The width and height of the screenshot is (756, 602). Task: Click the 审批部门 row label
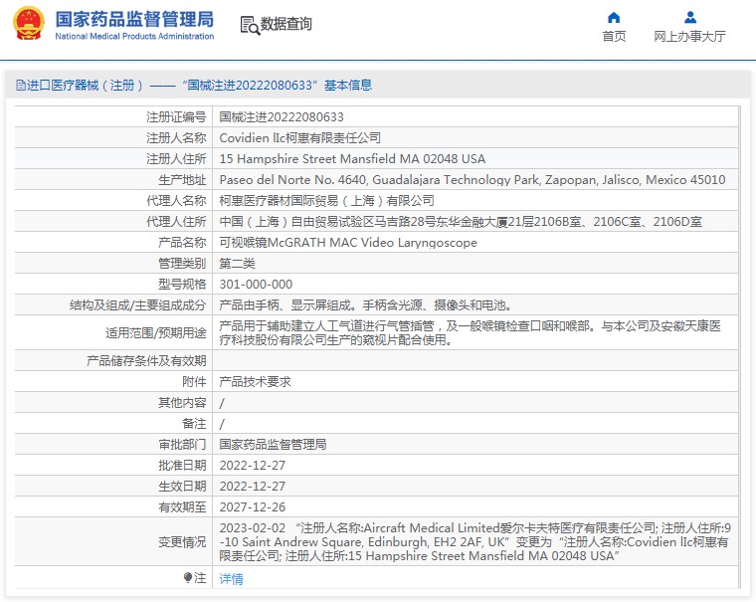[182, 444]
